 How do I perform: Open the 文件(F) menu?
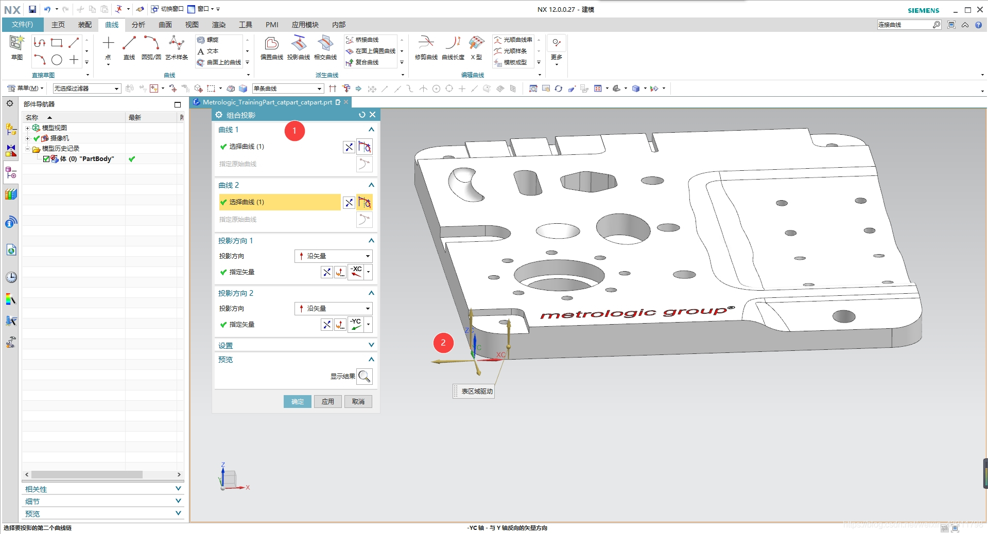coord(22,25)
